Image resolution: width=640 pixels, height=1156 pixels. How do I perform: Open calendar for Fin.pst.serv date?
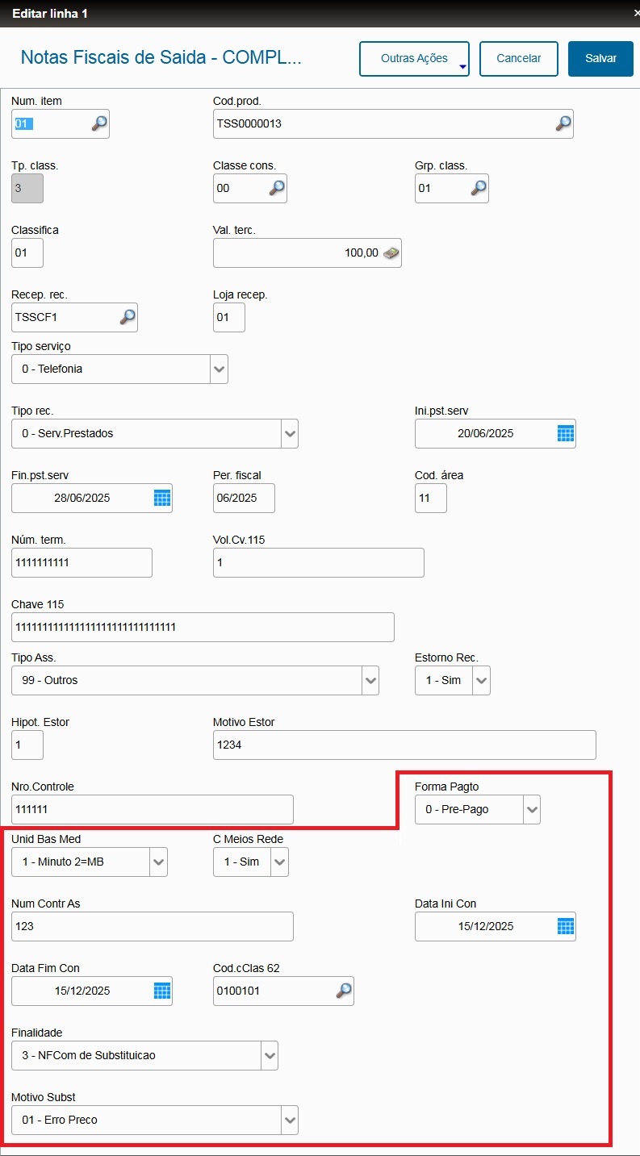[x=162, y=498]
